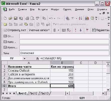
Task: Select the cell containing Итого
Action: [29, 86]
